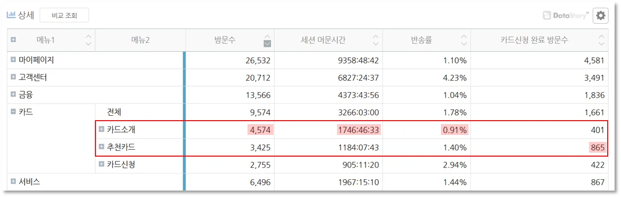Click the 전체 row label under 카드
This screenshot has width=621, height=197.
(x=115, y=112)
